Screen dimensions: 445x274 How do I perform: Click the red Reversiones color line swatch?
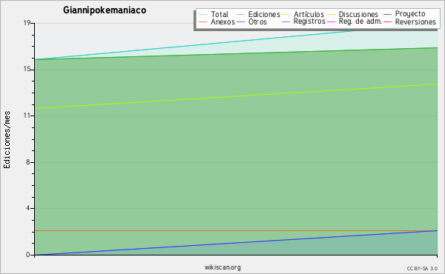coord(387,21)
